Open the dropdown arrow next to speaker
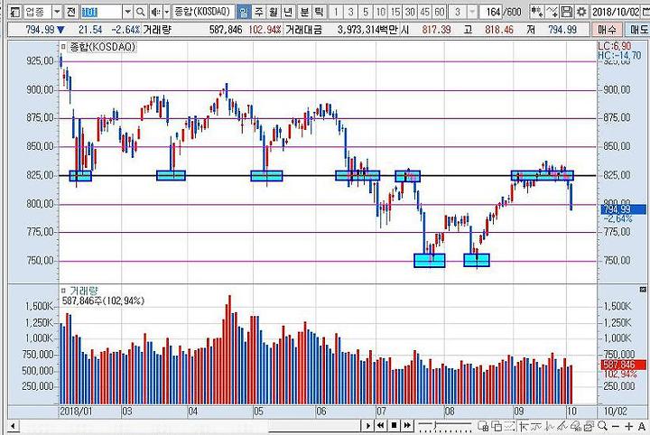Viewport: 650px width, 435px height. click(x=166, y=12)
